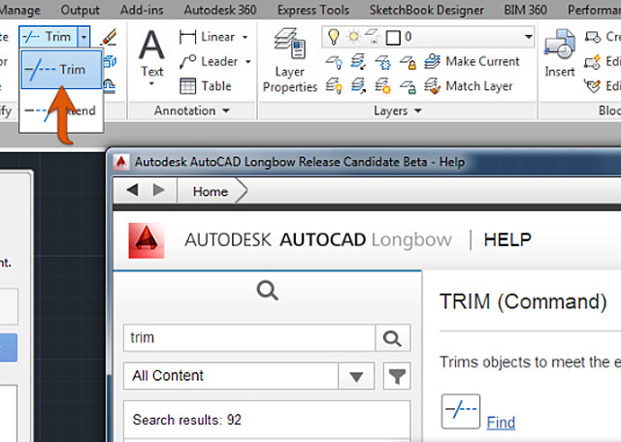Click the Create block icon
621x442 pixels.
click(593, 37)
